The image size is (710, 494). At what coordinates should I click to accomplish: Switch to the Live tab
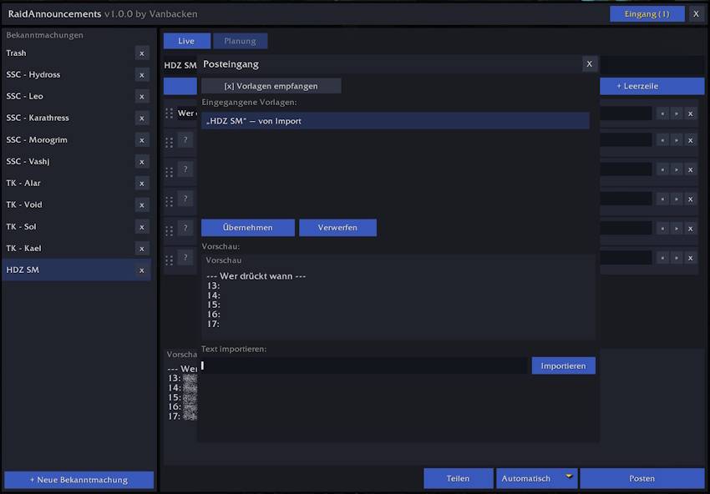[186, 41]
